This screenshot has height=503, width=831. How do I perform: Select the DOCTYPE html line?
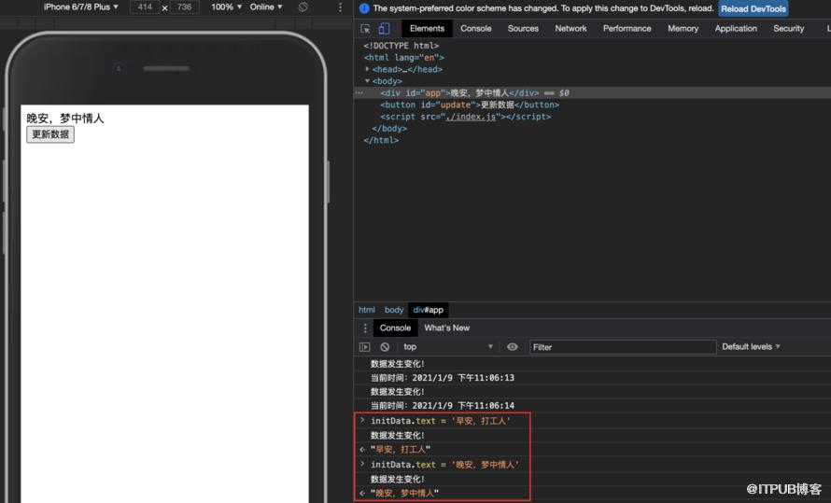tap(401, 46)
